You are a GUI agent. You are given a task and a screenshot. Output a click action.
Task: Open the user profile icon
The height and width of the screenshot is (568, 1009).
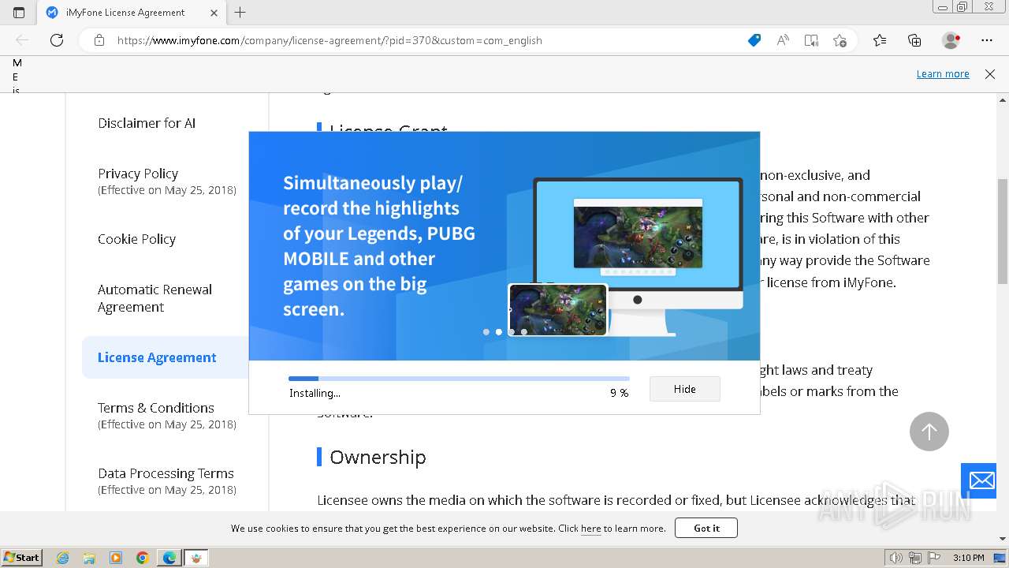pos(951,40)
